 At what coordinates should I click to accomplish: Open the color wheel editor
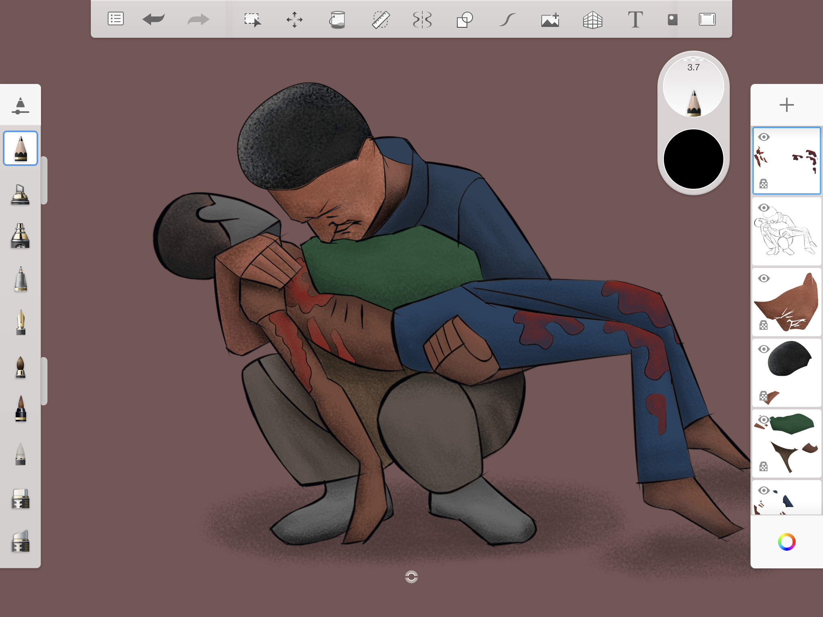tap(786, 542)
